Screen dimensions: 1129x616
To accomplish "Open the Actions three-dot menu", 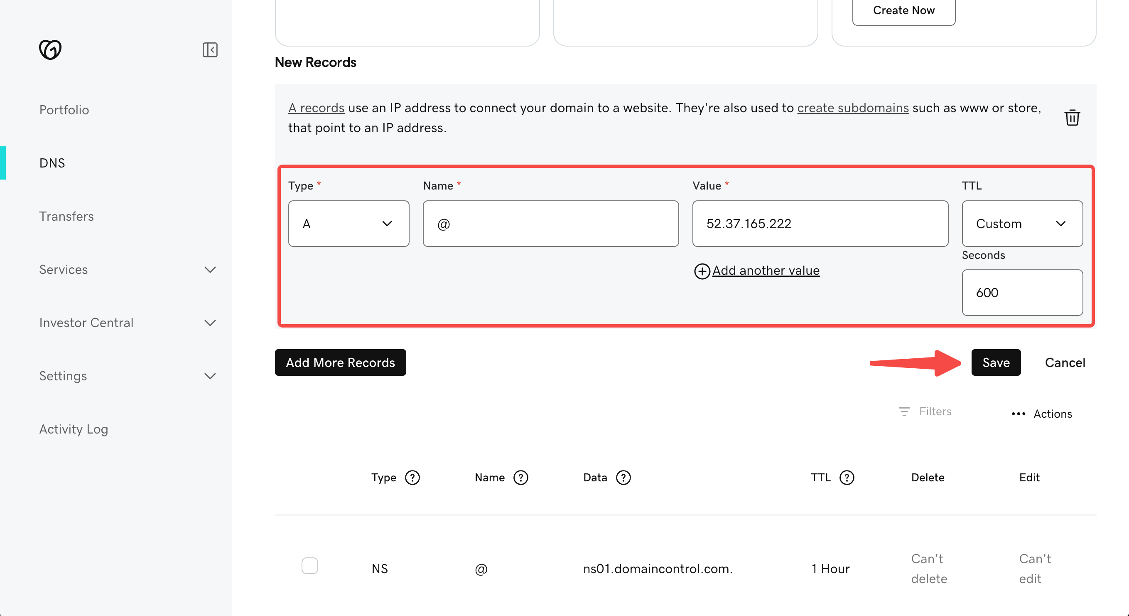I will [1018, 414].
